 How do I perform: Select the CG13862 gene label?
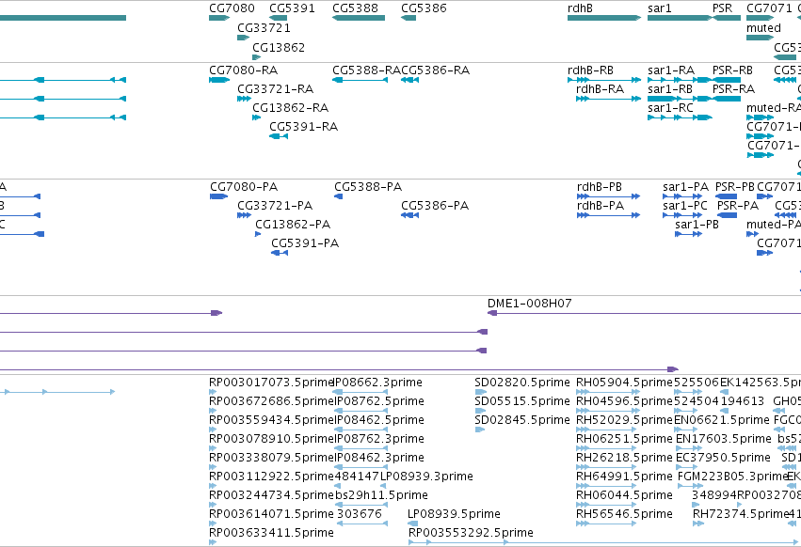(x=279, y=47)
